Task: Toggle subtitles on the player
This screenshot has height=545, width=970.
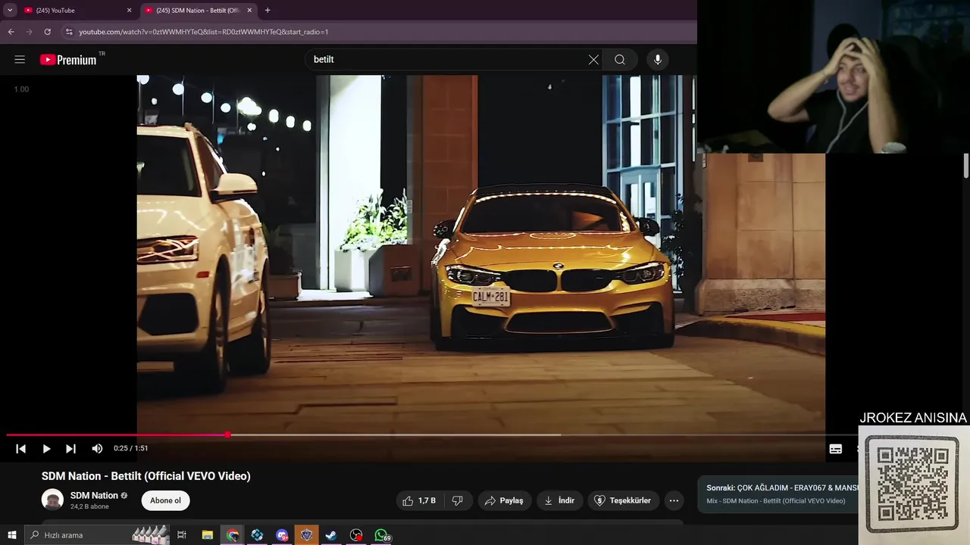Action: [835, 449]
